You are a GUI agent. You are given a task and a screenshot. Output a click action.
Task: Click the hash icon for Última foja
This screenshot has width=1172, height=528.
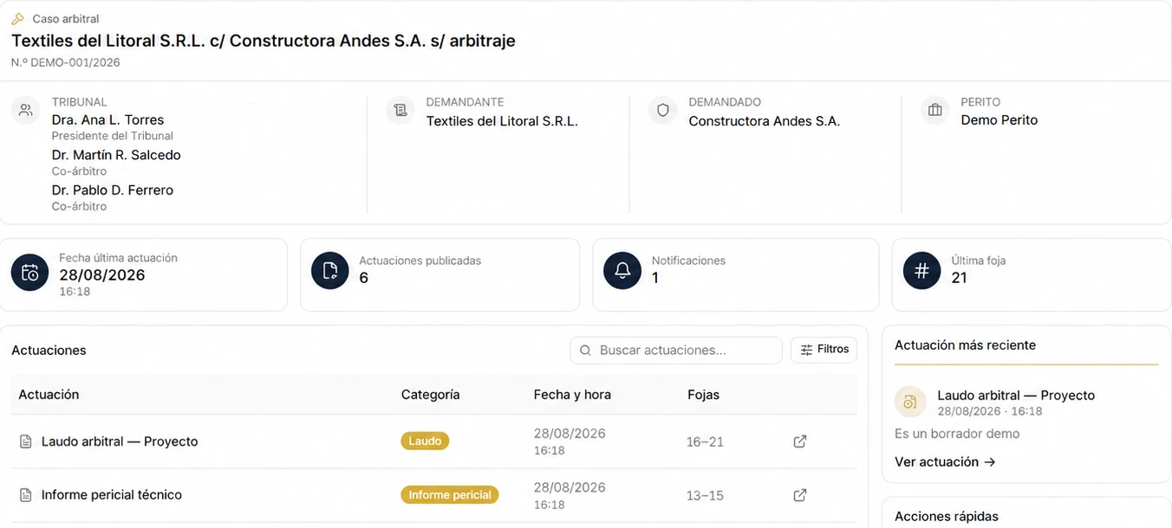[x=921, y=271]
